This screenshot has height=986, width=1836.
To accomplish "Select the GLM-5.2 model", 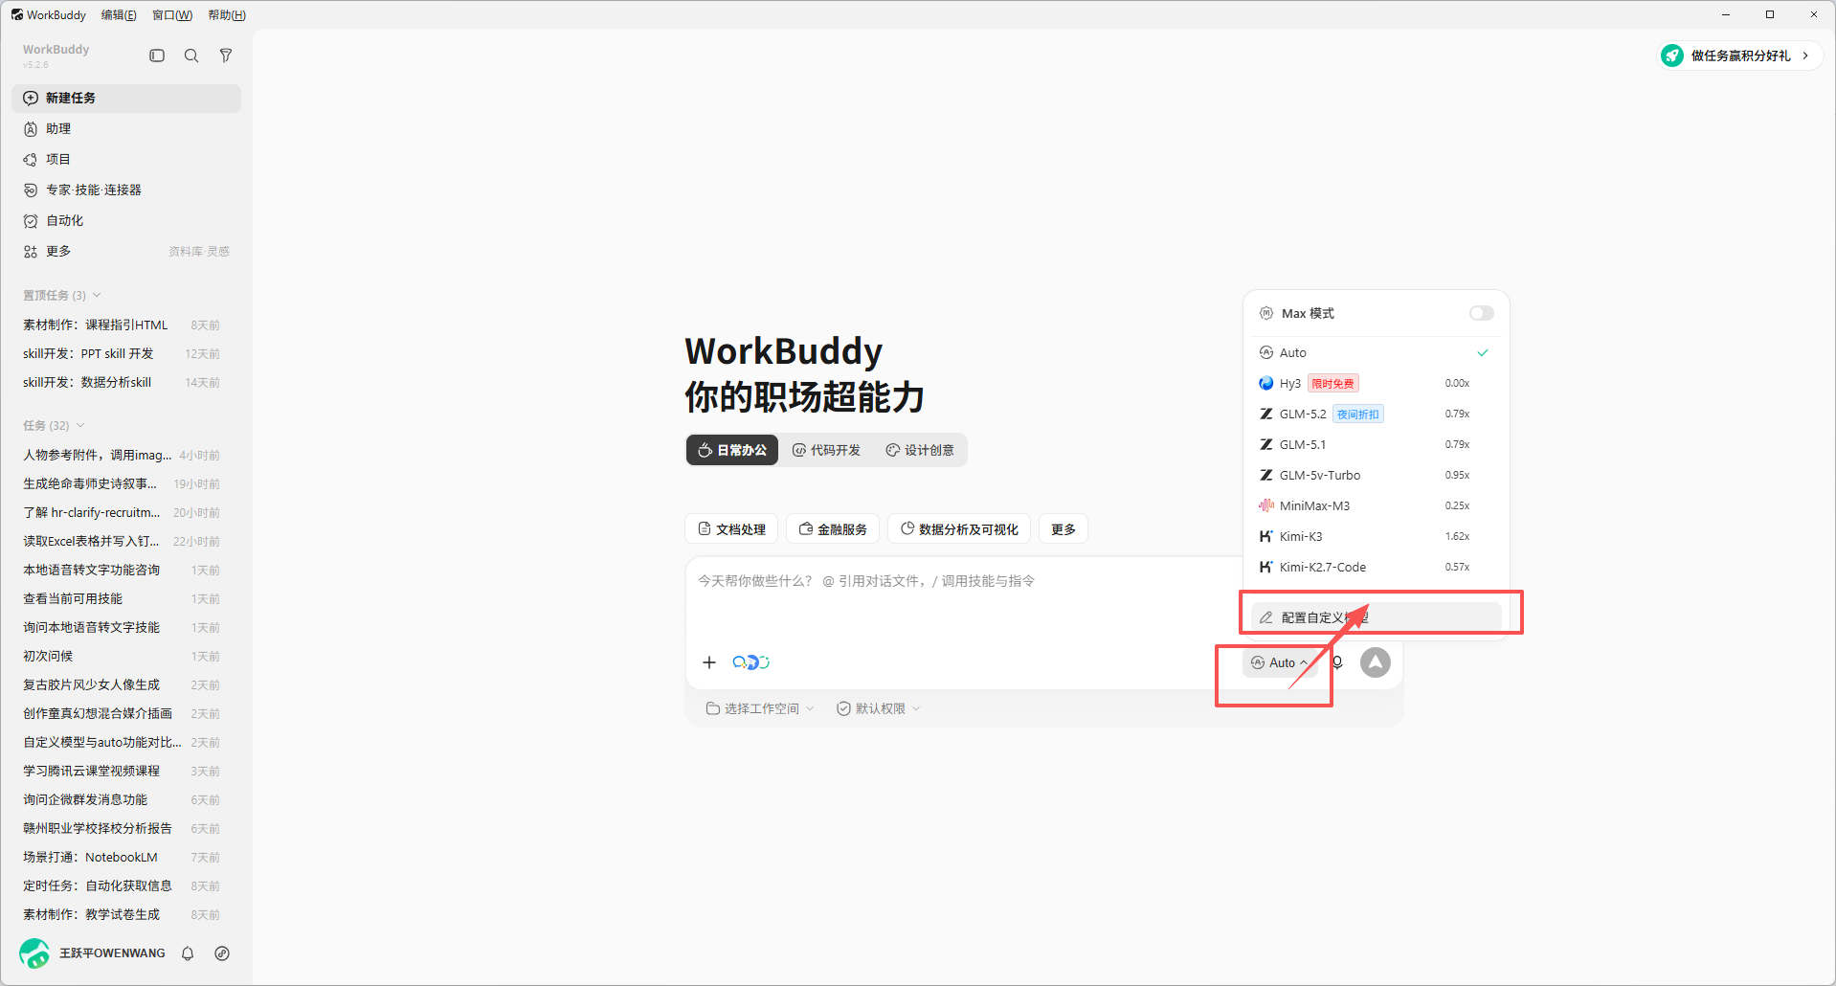I will (x=1375, y=414).
